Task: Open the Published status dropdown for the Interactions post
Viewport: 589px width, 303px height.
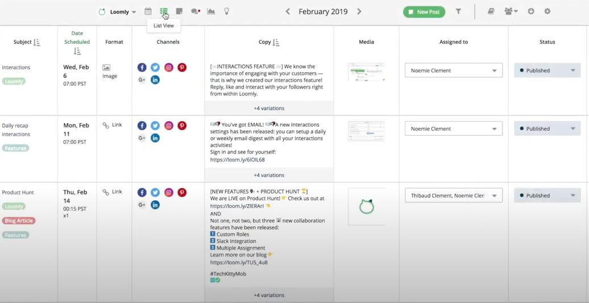Action: coord(547,70)
